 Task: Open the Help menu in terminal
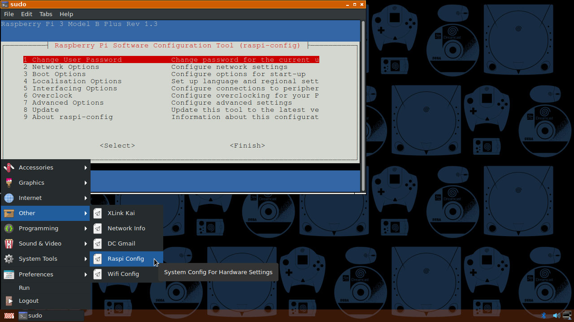66,14
